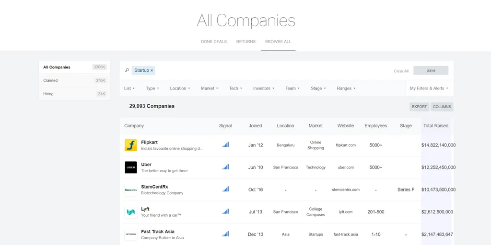491x245 pixels.
Task: Click Flipkart's signal strength bars
Action: point(225,145)
